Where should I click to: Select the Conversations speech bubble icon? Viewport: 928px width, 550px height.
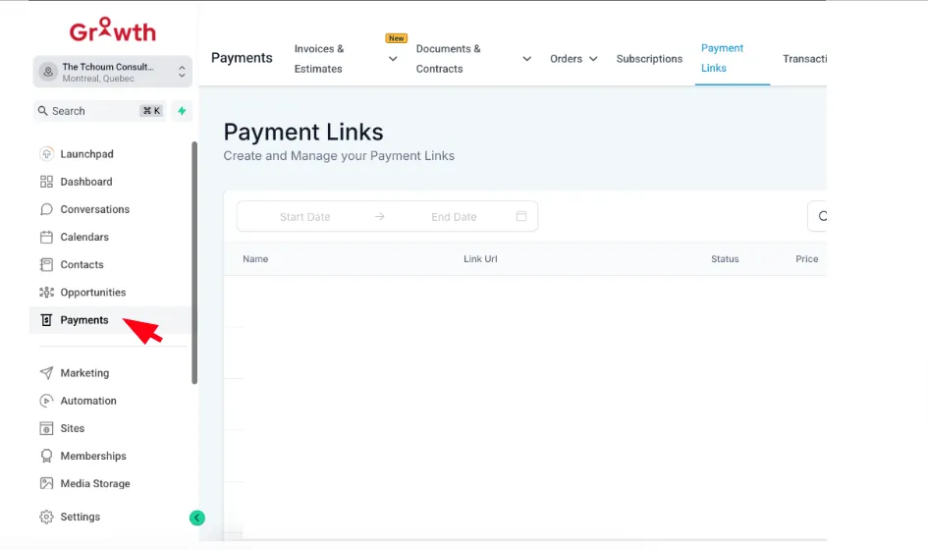(x=46, y=209)
